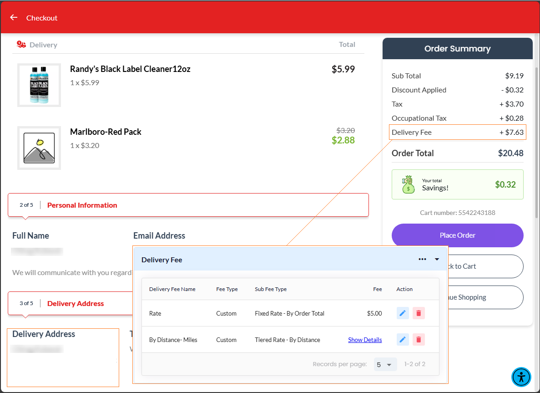Open Show Details for tiered rate
This screenshot has height=393, width=540.
pos(365,340)
